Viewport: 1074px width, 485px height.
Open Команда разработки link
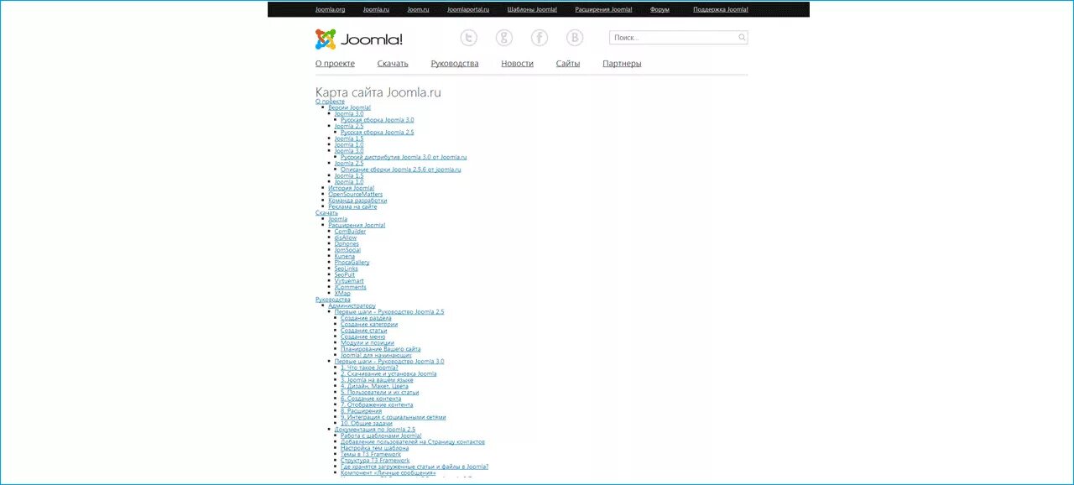point(357,201)
